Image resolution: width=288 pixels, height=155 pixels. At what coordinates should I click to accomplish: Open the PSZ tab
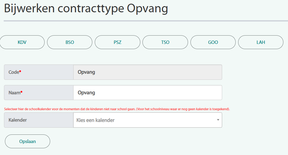(x=118, y=42)
